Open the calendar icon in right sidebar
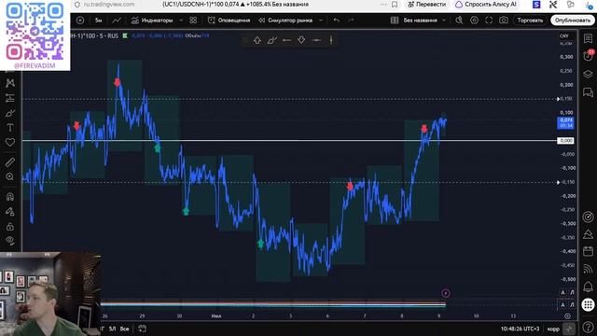The height and width of the screenshot is (336, 597). (588, 251)
